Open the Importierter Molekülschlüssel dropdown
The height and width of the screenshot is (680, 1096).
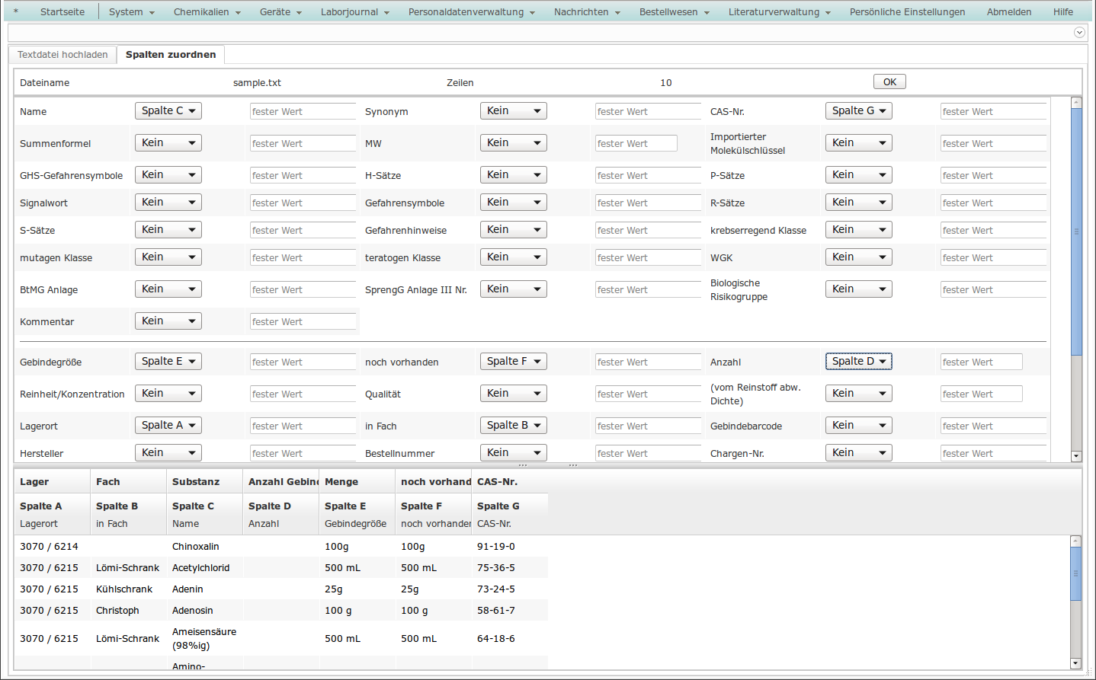(859, 143)
